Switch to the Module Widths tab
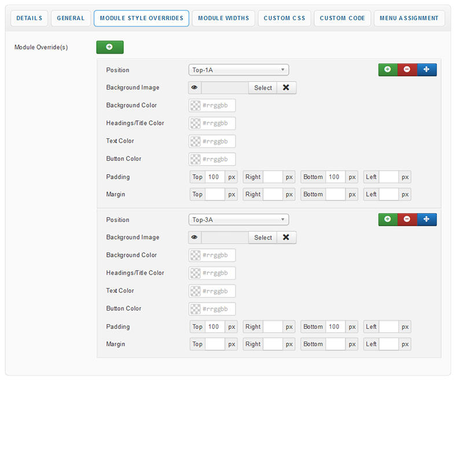Screen dimensions: 456x456 pos(223,19)
